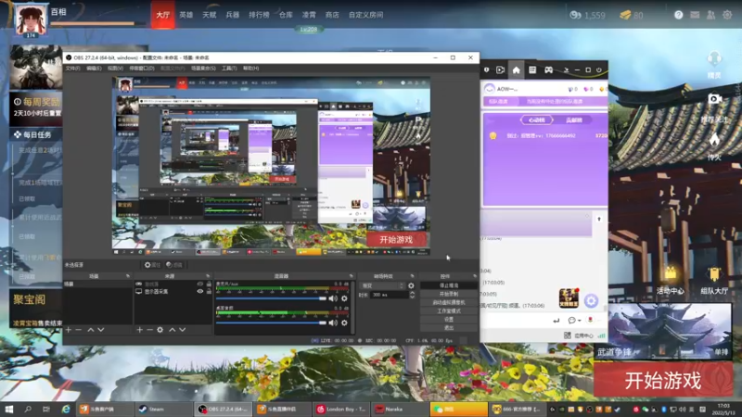Image resolution: width=742 pixels, height=417 pixels.
Task: Add a new scene with plus icon in Scenes panel
Action: [69, 330]
